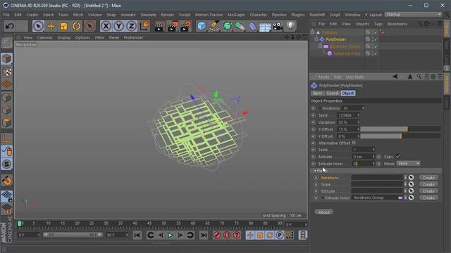451x253 pixels.
Task: Toggle the Y axis lock
Action: 118,26
